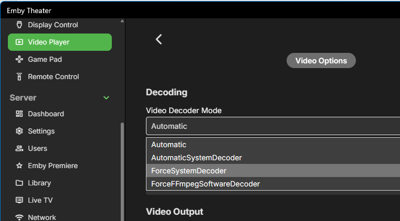
Task: Open the Video Player menu item
Action: (60, 42)
